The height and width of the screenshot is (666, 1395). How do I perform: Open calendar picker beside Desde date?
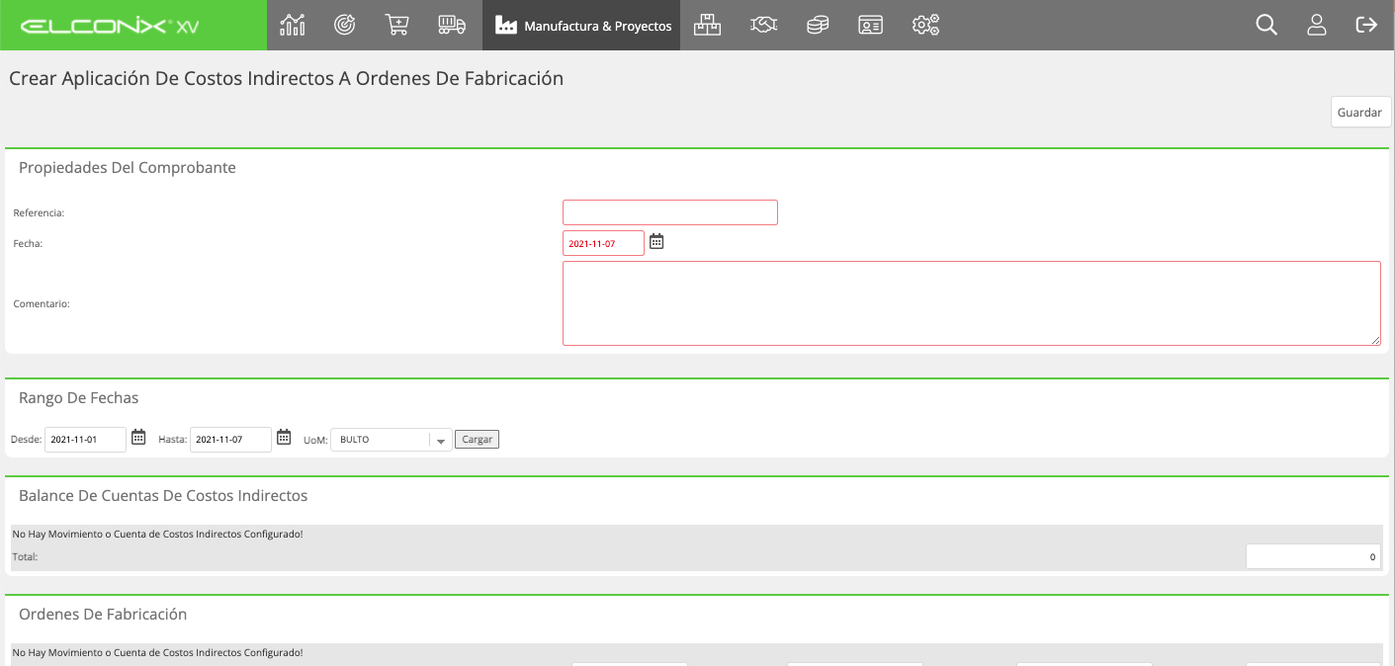pos(138,437)
